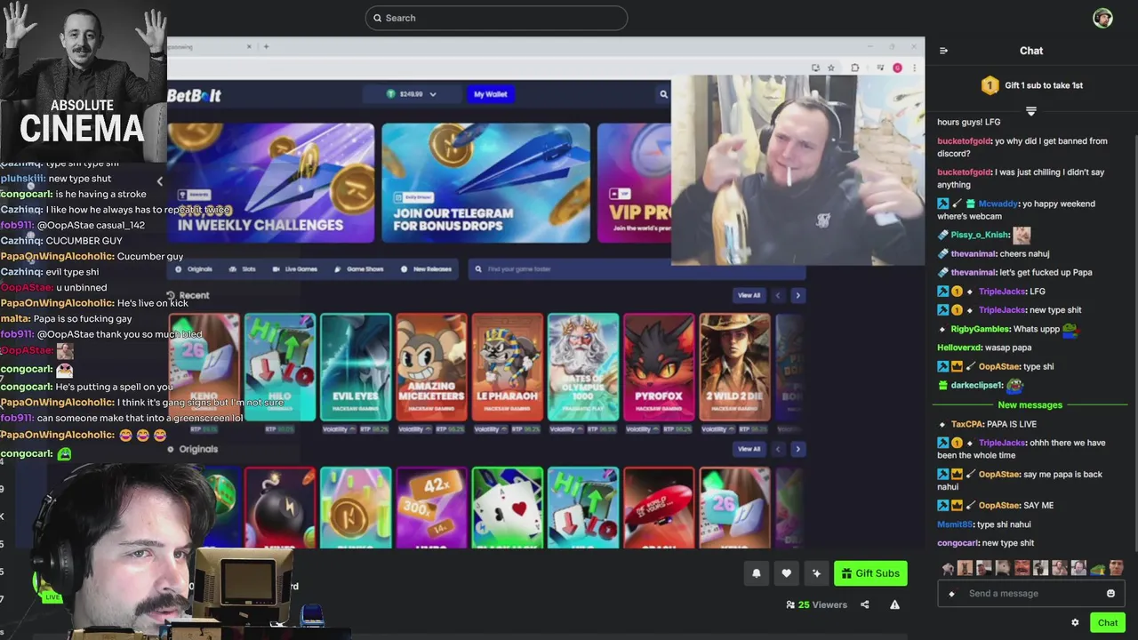Select the Slots category tab

click(243, 269)
